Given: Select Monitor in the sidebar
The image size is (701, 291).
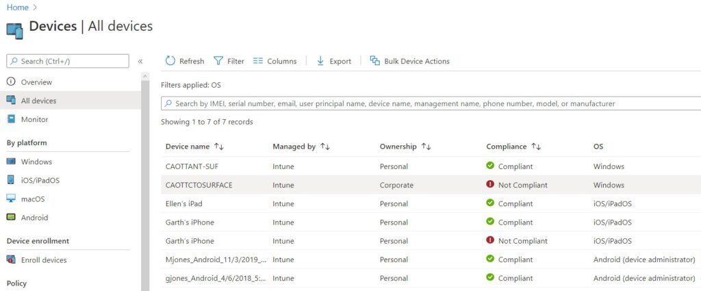Looking at the screenshot, I should pyautogui.click(x=34, y=119).
